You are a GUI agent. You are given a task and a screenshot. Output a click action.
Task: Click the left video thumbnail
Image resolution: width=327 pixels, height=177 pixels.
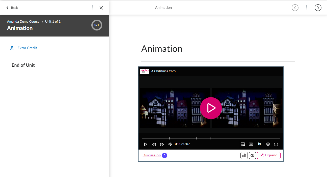pyautogui.click(x=175, y=108)
